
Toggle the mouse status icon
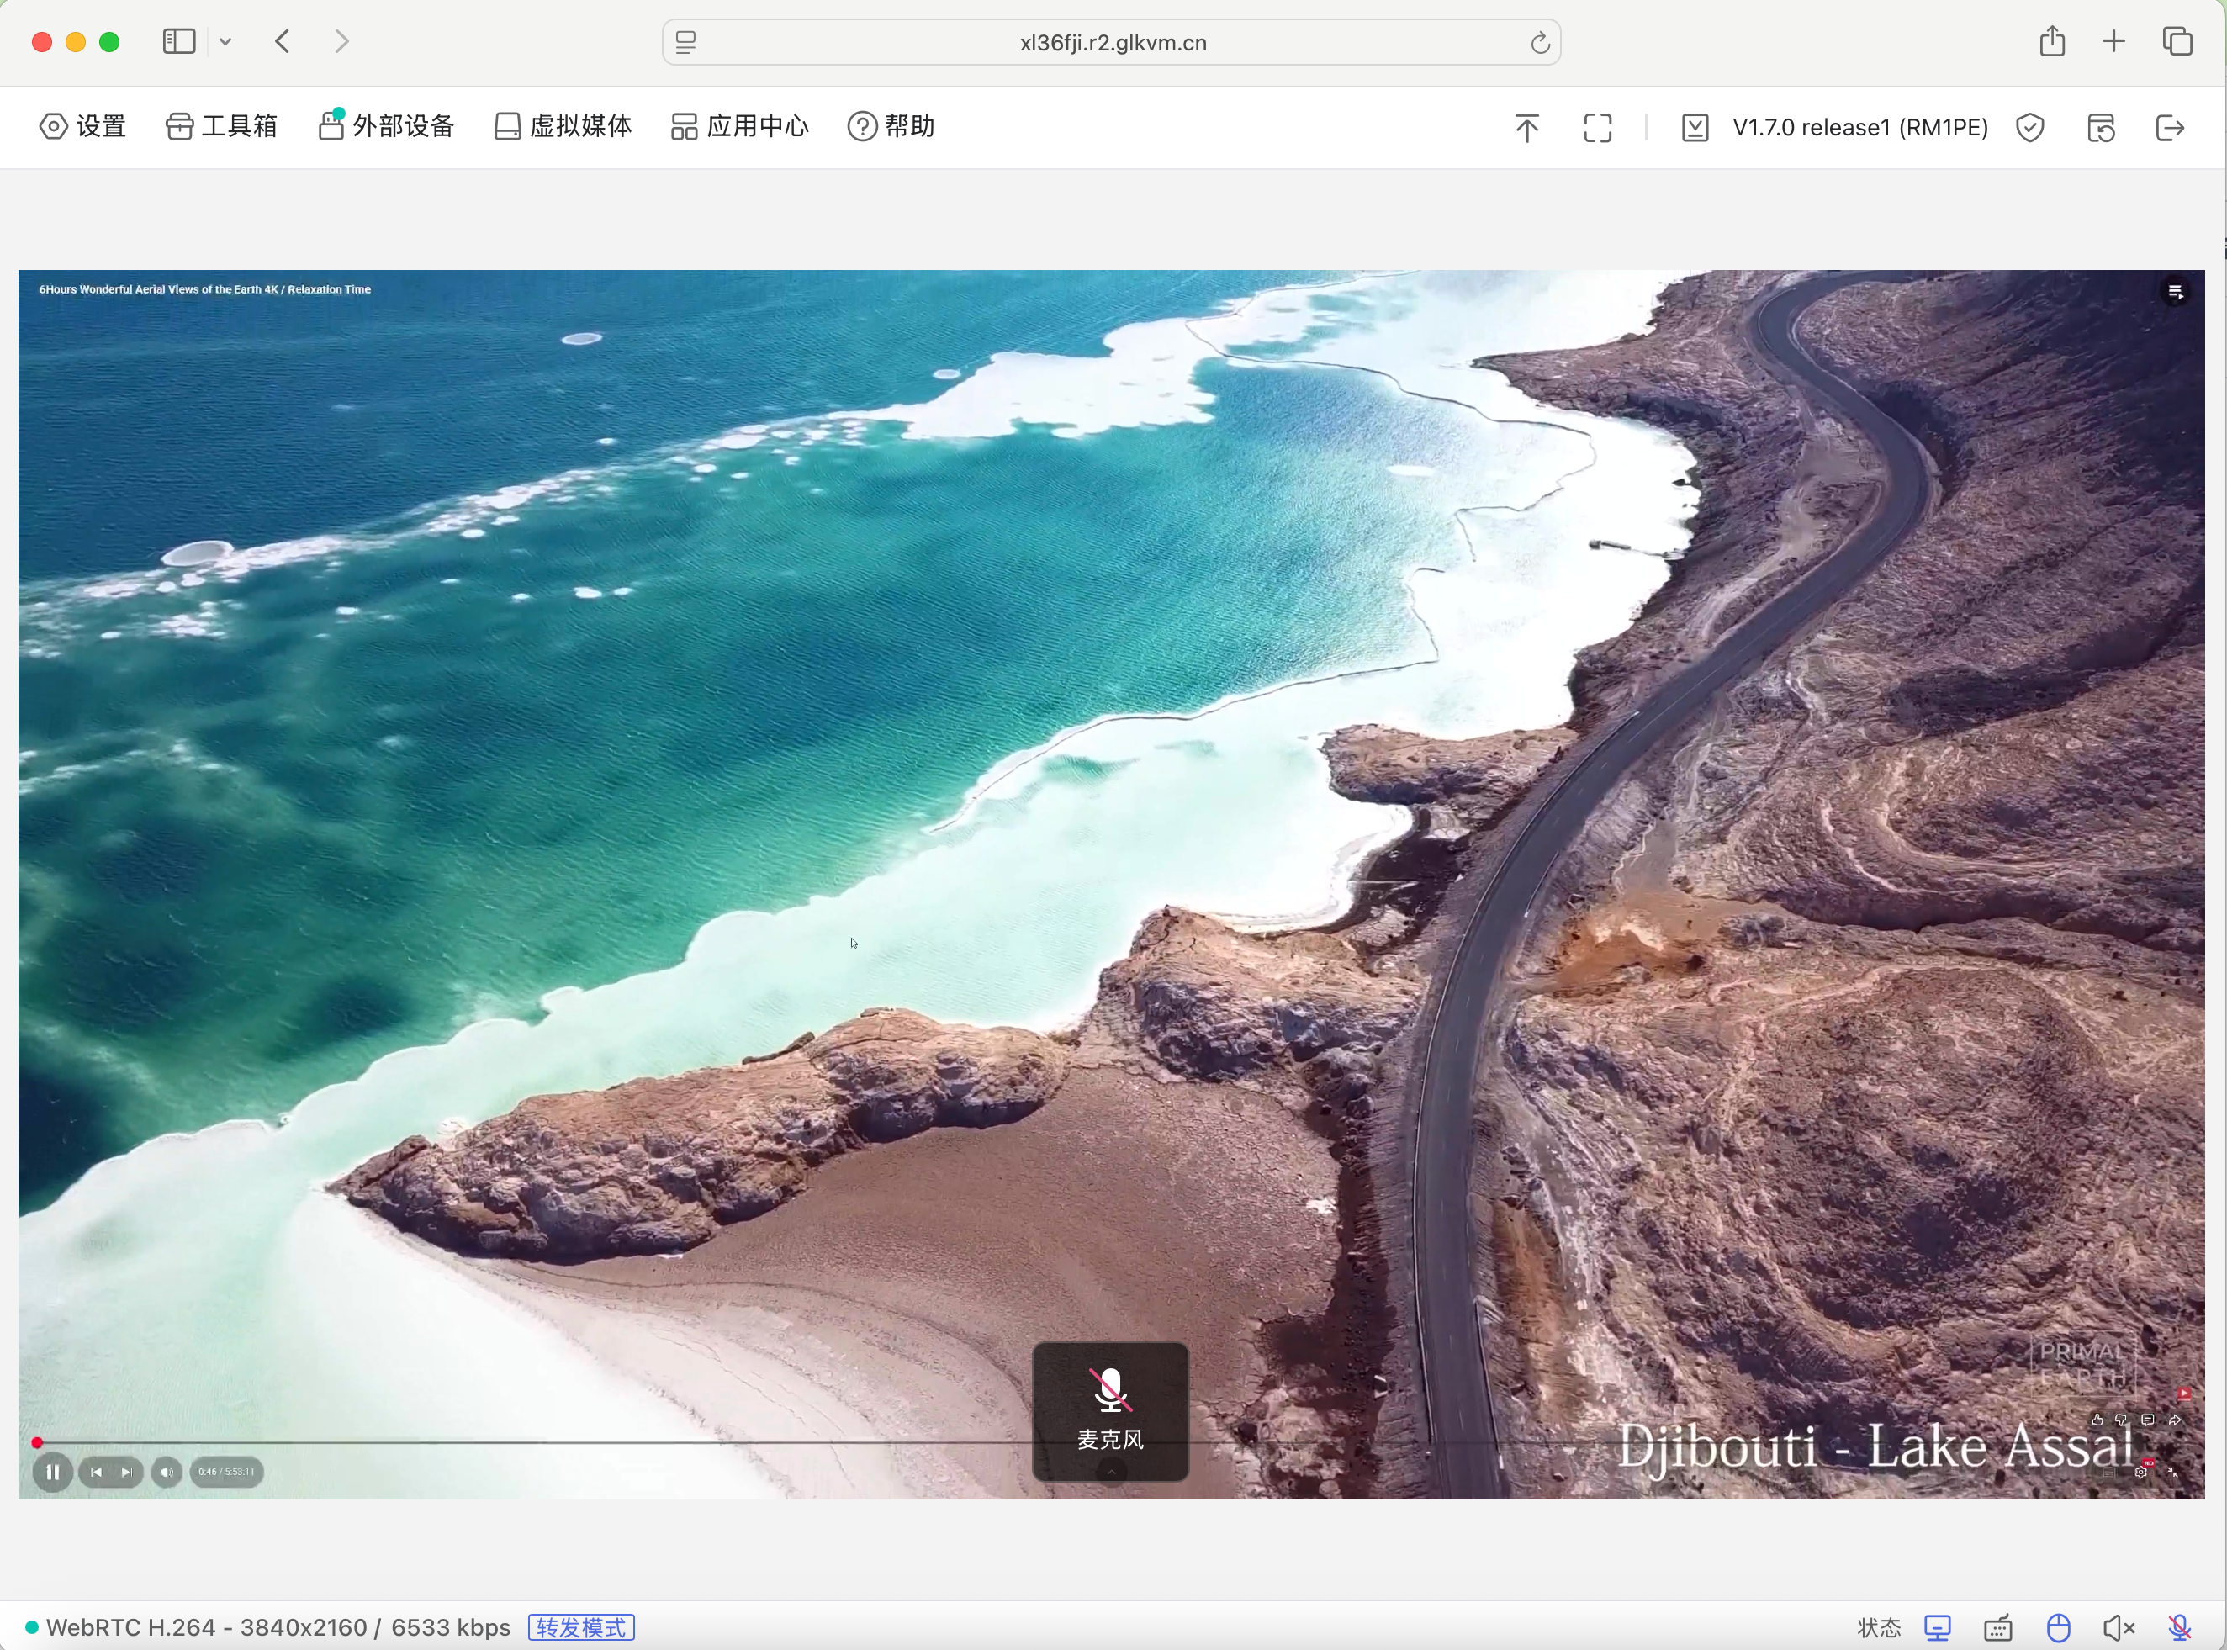2058,1628
